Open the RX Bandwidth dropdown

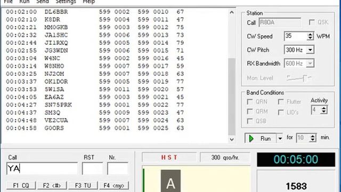pyautogui.click(x=310, y=63)
